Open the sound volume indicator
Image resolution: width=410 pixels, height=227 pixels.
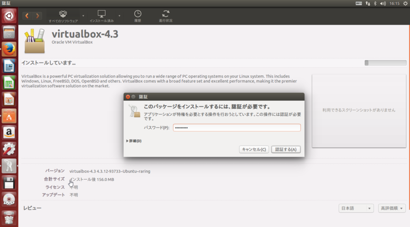coord(383,4)
